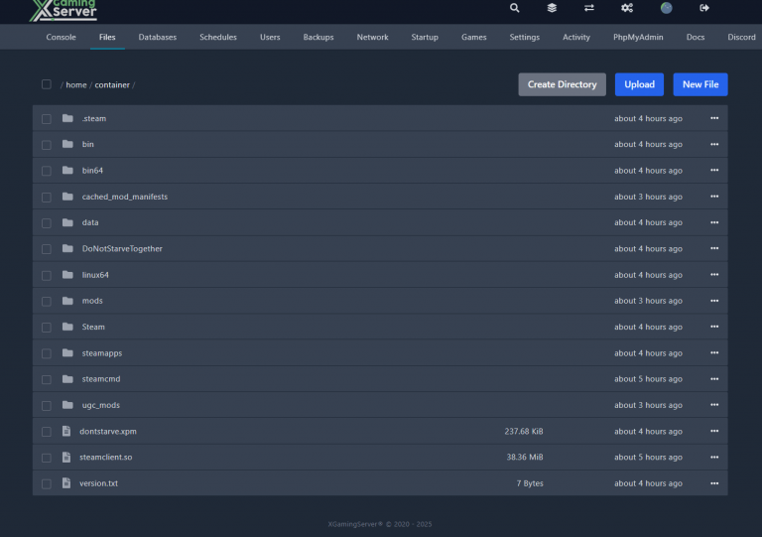This screenshot has width=762, height=537.
Task: Open the Backups tab
Action: click(317, 38)
